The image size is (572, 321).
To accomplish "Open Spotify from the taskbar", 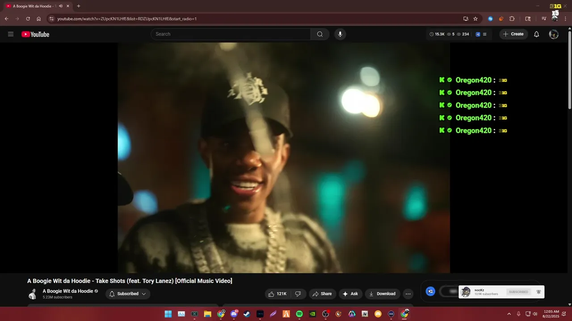I will click(x=299, y=314).
